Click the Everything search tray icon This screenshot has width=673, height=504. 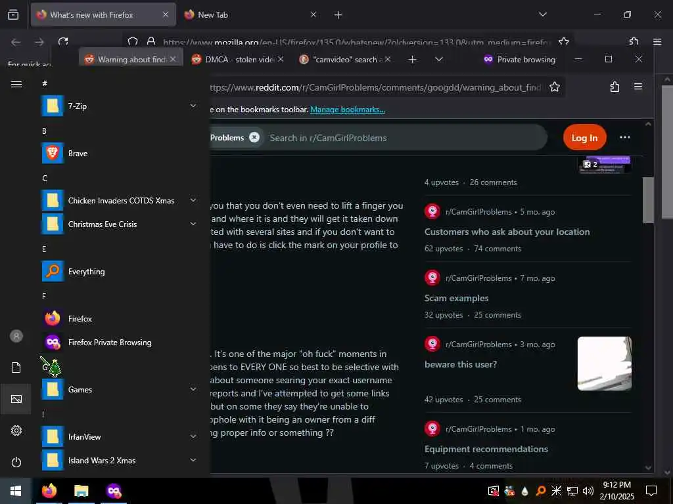click(x=541, y=491)
